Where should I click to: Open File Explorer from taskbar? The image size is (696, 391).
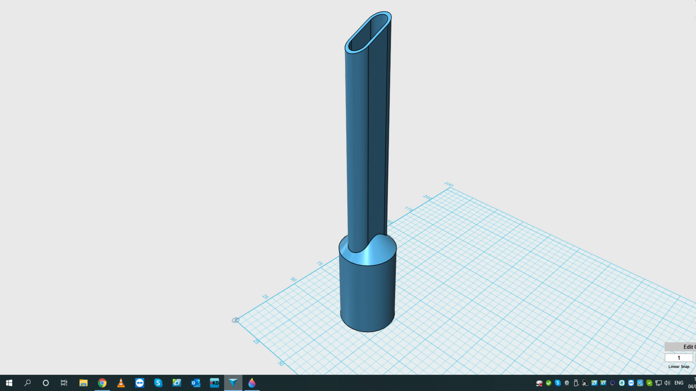[x=83, y=383]
